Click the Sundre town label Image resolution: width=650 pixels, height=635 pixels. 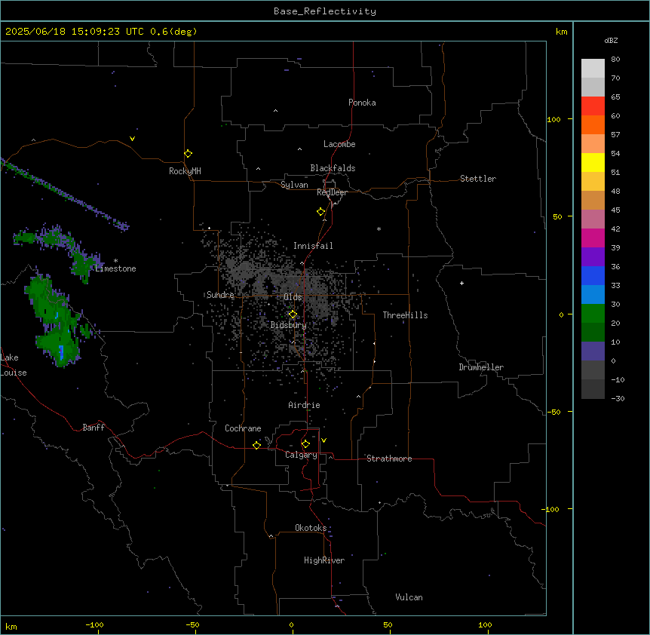[220, 295]
